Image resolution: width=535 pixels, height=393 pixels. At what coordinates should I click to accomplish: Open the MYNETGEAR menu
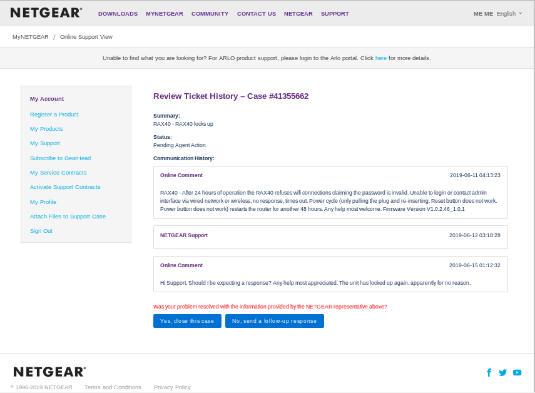tap(164, 14)
